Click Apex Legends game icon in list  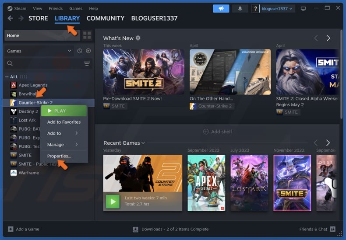[14, 85]
